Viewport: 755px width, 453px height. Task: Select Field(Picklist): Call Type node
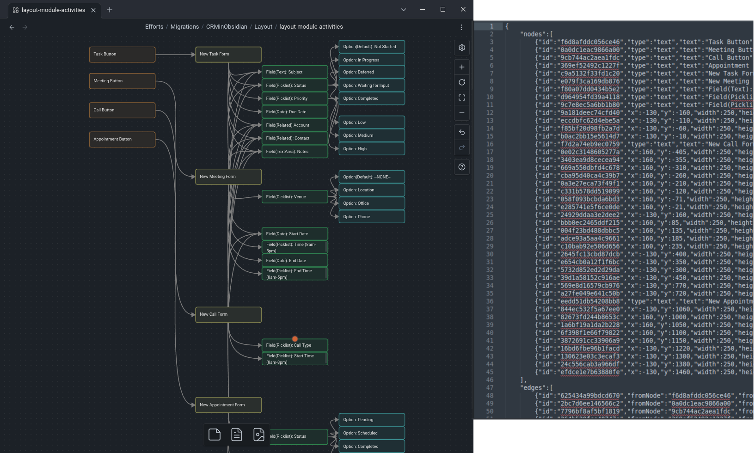[295, 345]
